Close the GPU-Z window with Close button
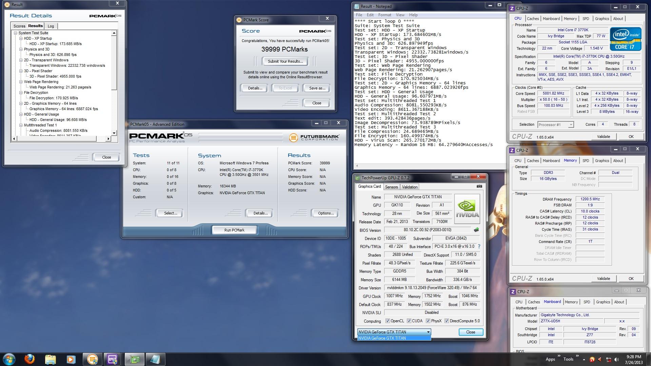 pyautogui.click(x=471, y=332)
